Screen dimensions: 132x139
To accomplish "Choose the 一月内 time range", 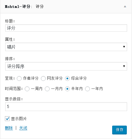I will 47,89.
